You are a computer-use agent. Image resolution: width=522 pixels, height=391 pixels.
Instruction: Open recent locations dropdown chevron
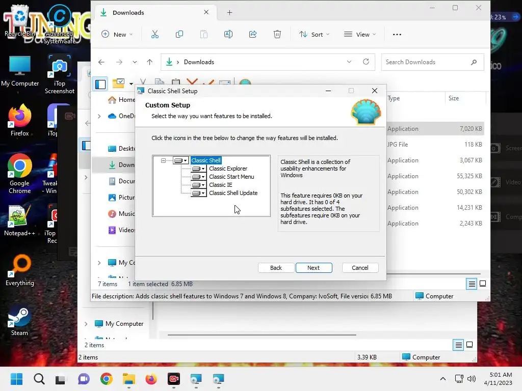135,62
